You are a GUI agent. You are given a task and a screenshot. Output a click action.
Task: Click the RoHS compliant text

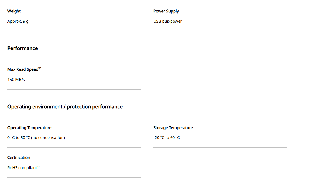22,168
